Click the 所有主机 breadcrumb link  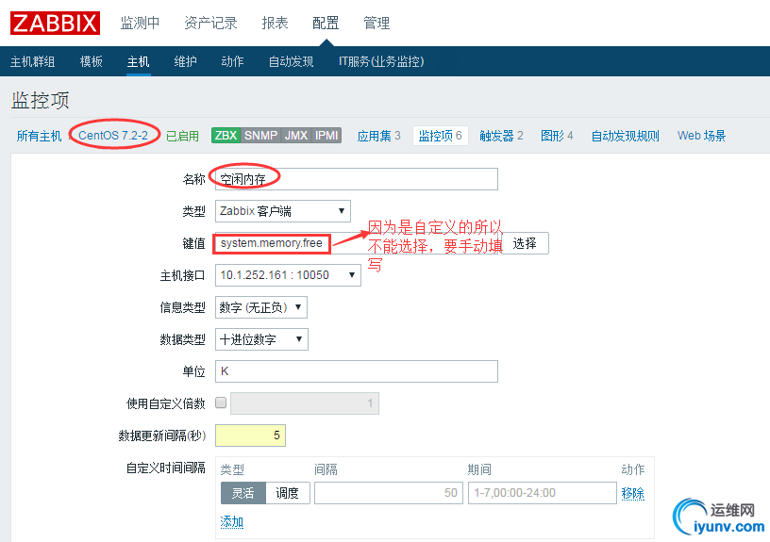point(40,136)
